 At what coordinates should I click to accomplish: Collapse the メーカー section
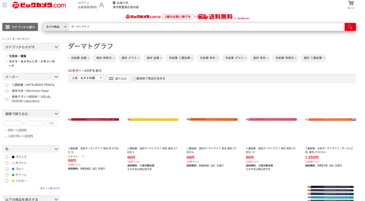click(x=31, y=77)
